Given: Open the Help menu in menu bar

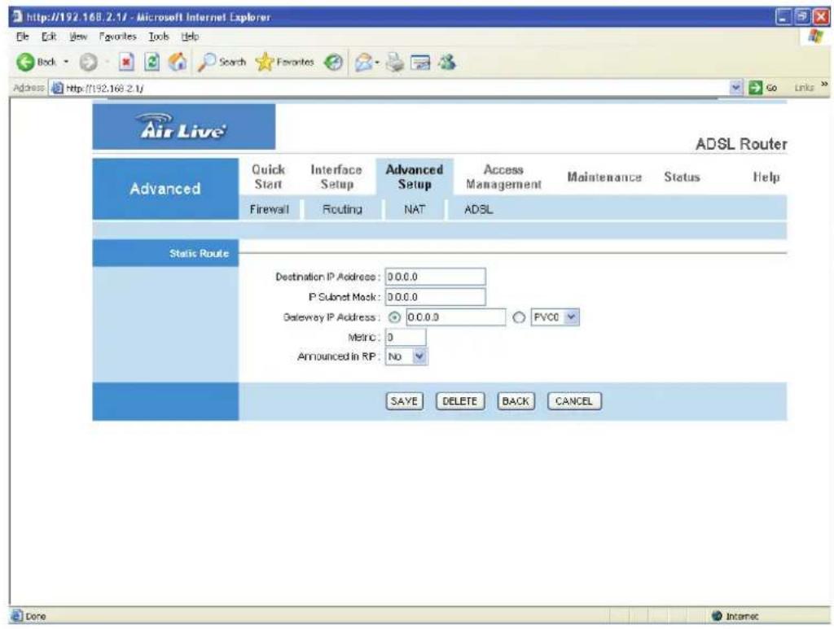Looking at the screenshot, I should click(190, 37).
